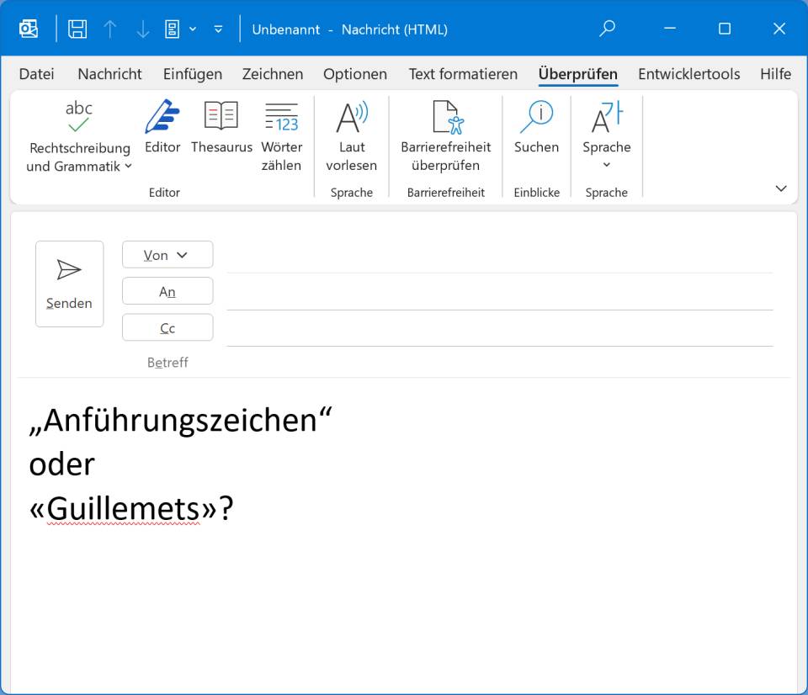Click Wörter zählen word count
The width and height of the screenshot is (808, 695).
click(x=281, y=135)
